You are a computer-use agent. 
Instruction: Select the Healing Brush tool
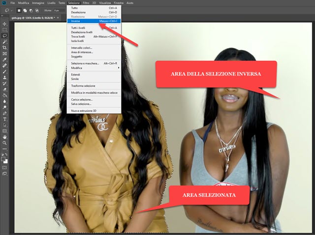4,65
